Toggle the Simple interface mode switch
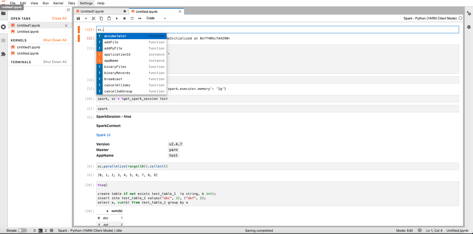This screenshot has height=234, width=473. coord(23,230)
